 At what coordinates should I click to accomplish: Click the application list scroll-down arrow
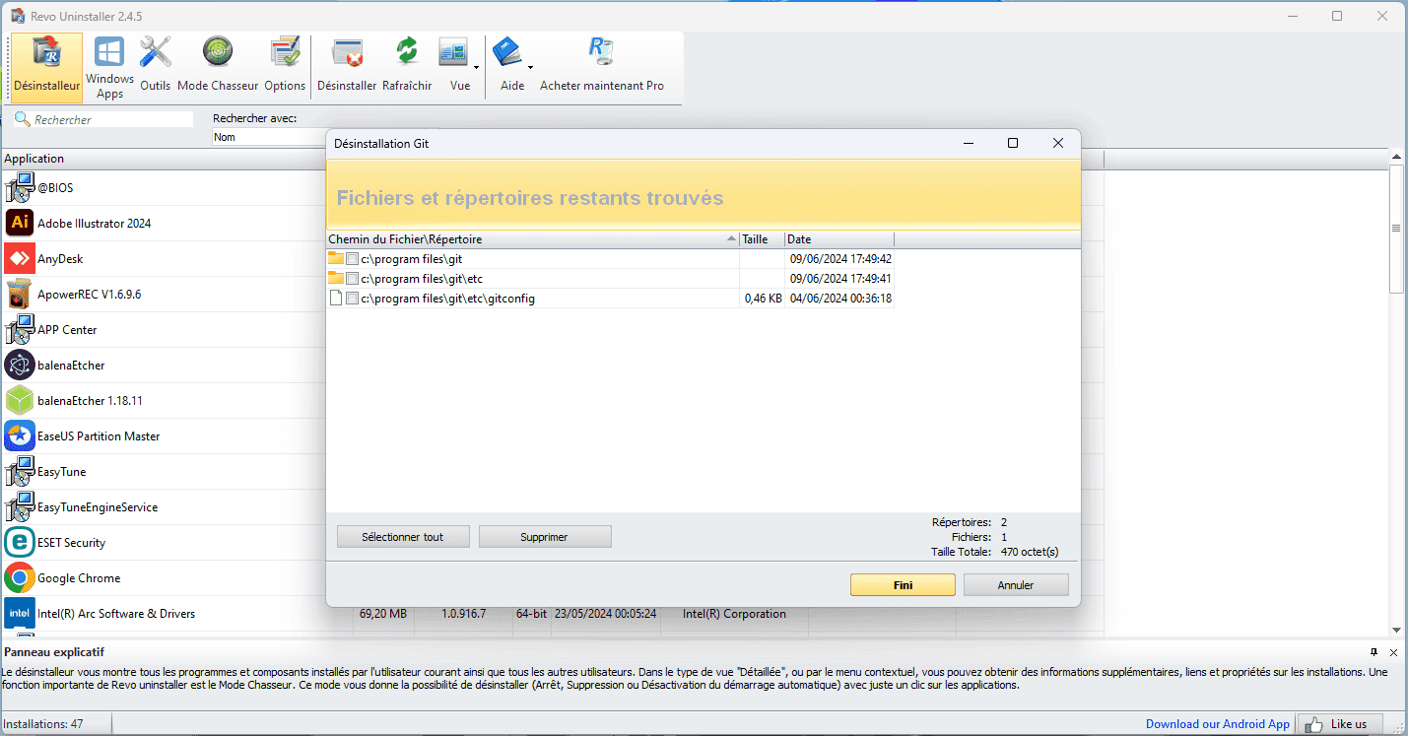click(x=1396, y=630)
